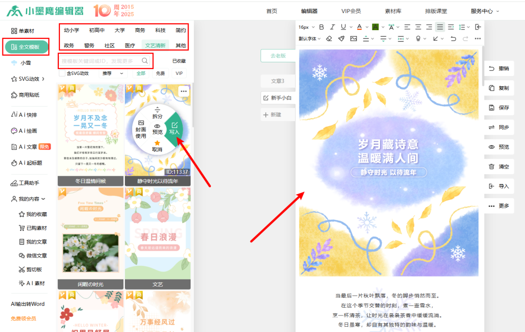Screen dimensions: 525x332
Task: Click the undo arrow in toolbar
Action: click(454, 38)
